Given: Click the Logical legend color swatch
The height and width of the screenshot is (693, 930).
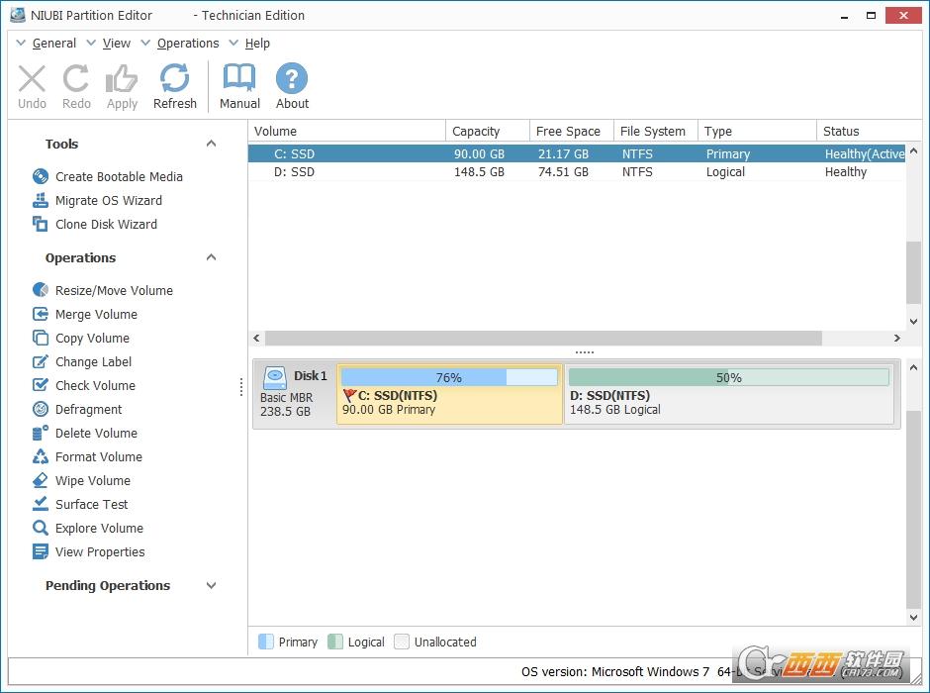Looking at the screenshot, I should 335,642.
